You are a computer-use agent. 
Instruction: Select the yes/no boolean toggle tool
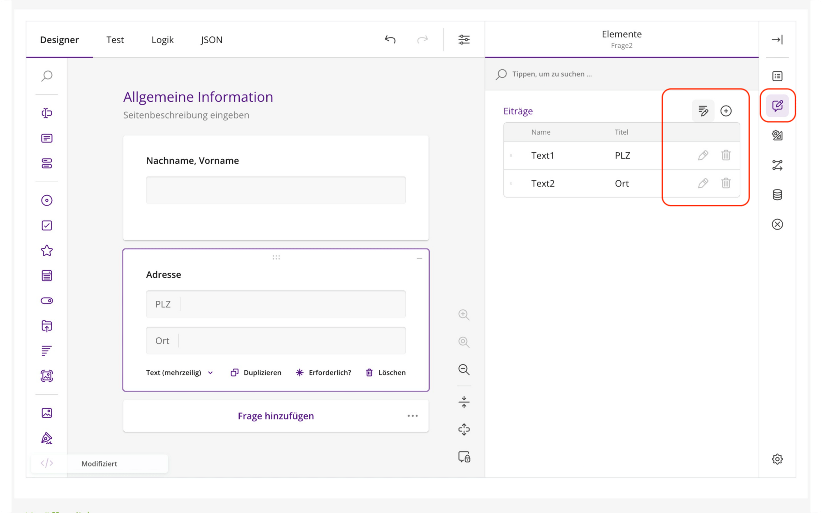[47, 301]
